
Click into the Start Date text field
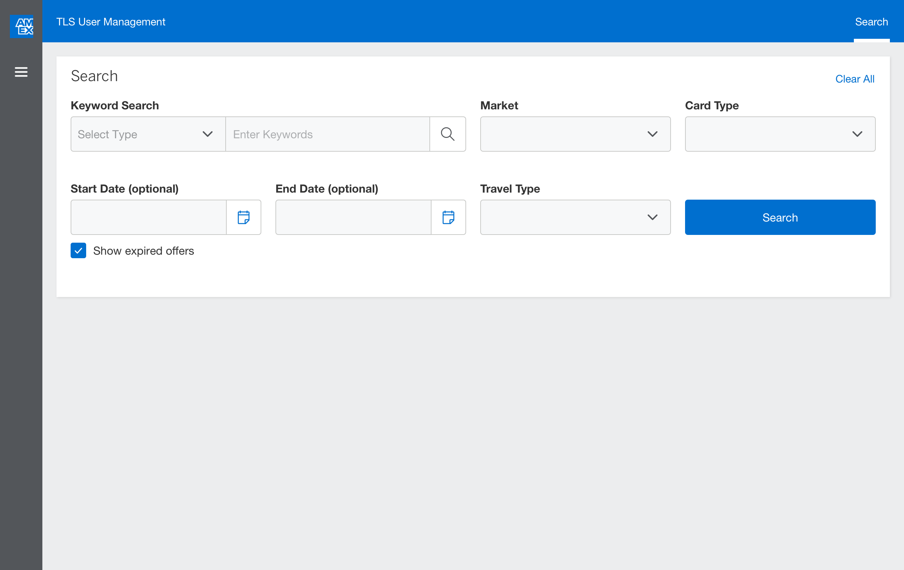pyautogui.click(x=149, y=217)
